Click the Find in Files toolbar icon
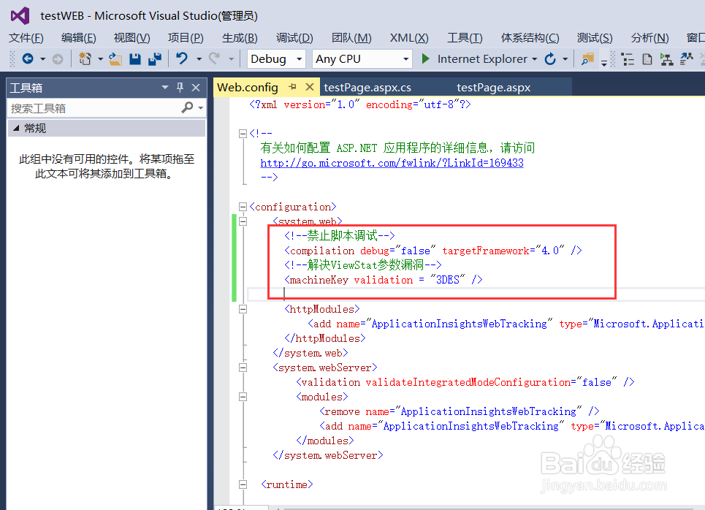 tap(587, 59)
